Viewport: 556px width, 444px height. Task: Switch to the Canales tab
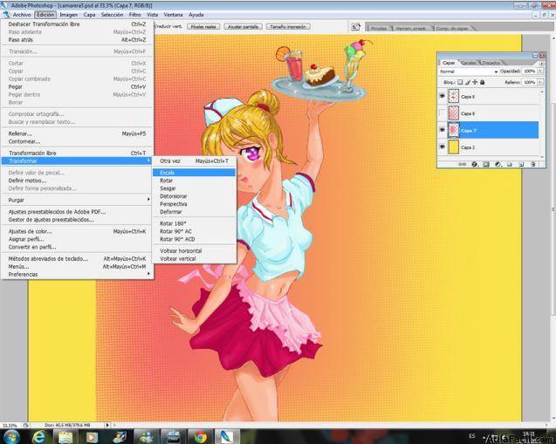tap(469, 63)
